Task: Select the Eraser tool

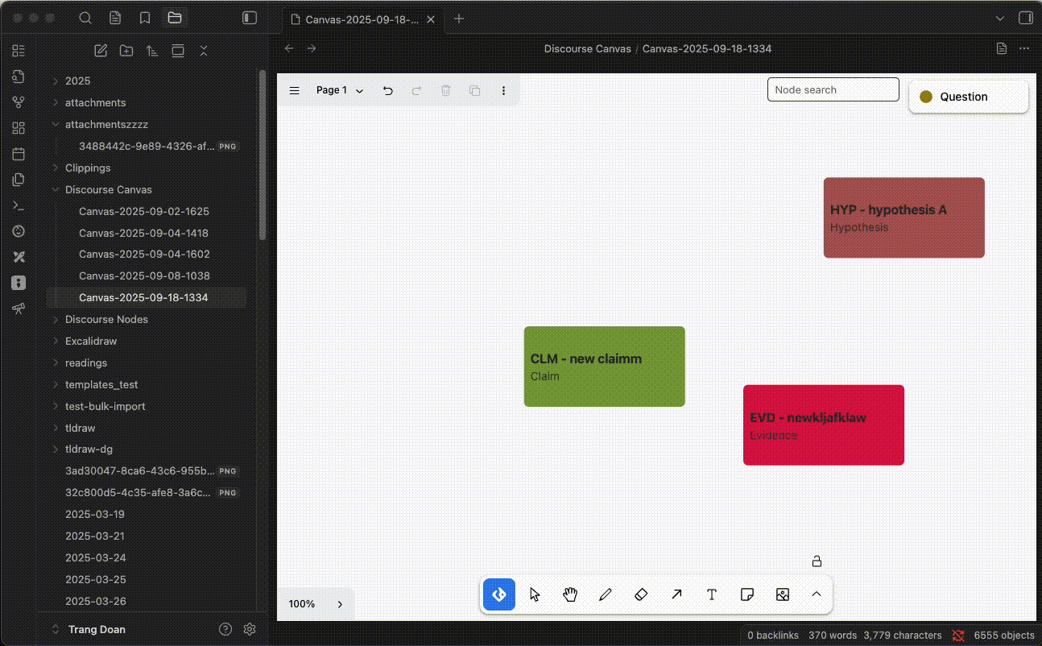Action: click(x=641, y=594)
